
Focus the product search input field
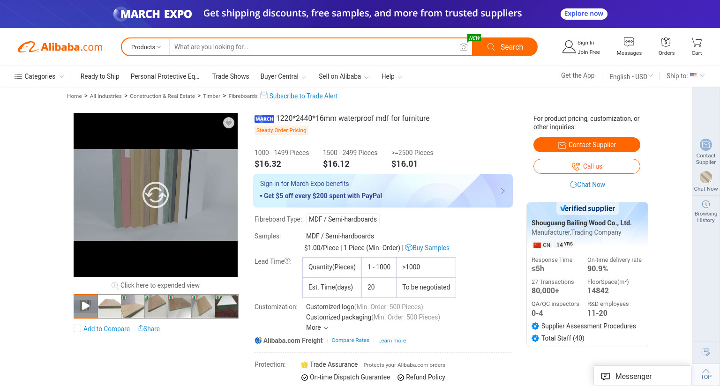click(314, 47)
